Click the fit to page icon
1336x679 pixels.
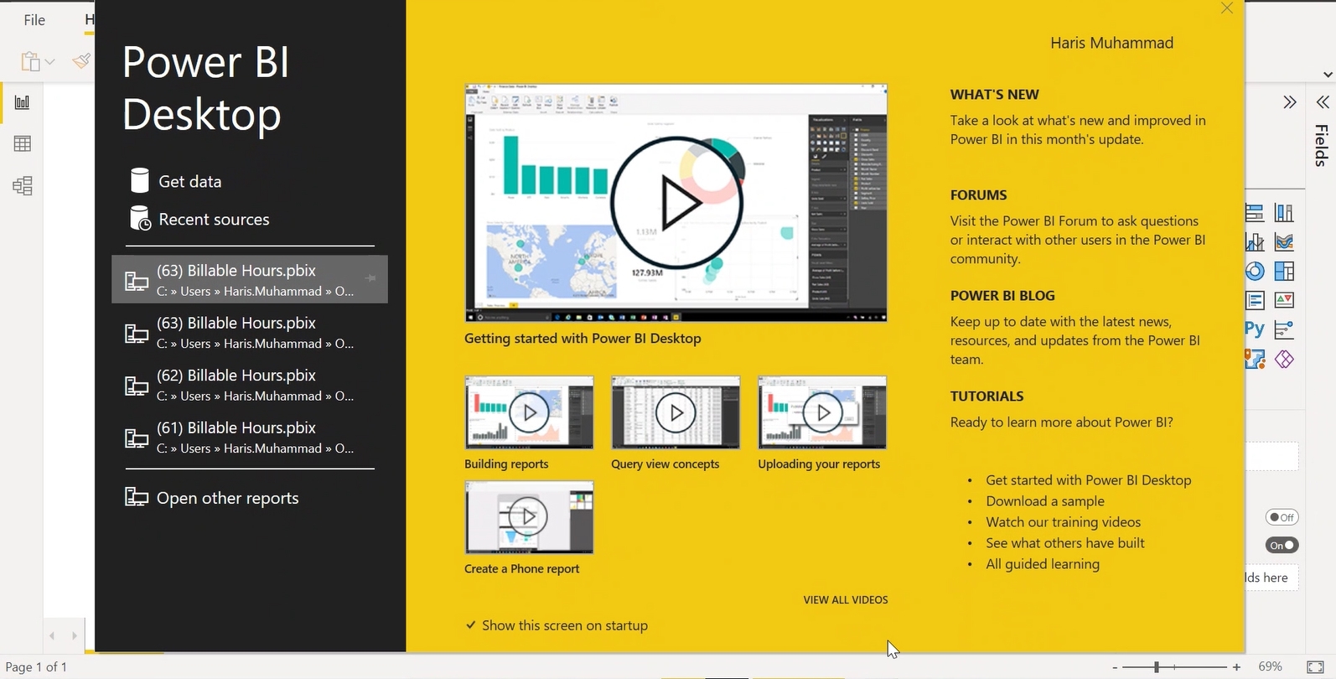[1315, 667]
